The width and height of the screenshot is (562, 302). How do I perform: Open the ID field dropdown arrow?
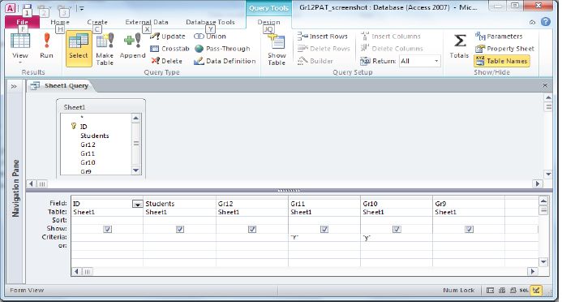pyautogui.click(x=137, y=204)
